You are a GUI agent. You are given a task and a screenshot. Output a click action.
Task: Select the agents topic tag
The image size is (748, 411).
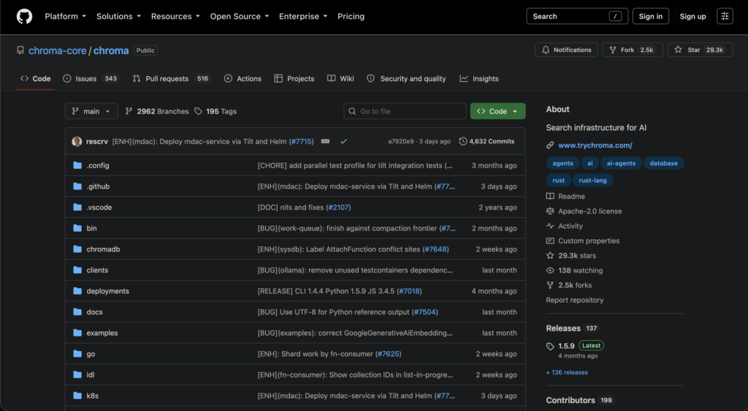[x=562, y=163]
